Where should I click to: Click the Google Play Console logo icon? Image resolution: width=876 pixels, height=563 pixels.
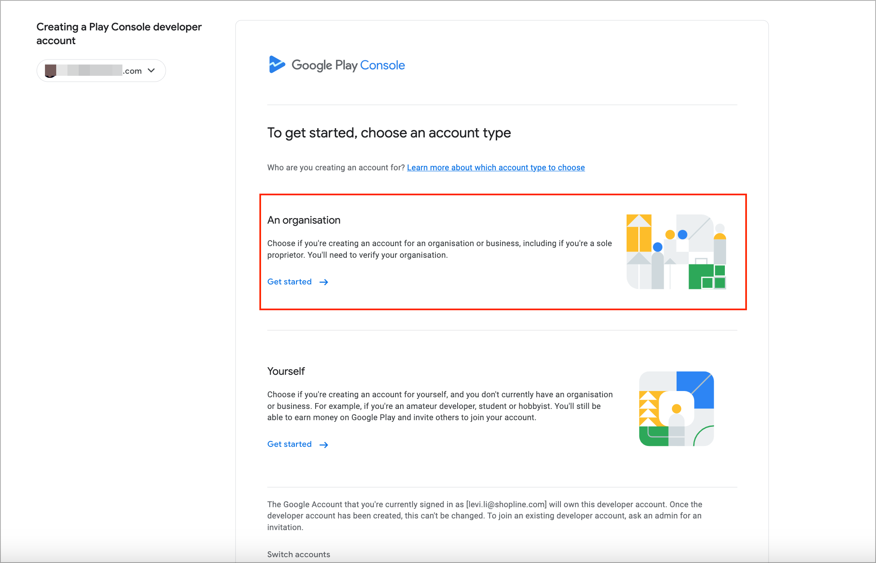[x=277, y=65]
